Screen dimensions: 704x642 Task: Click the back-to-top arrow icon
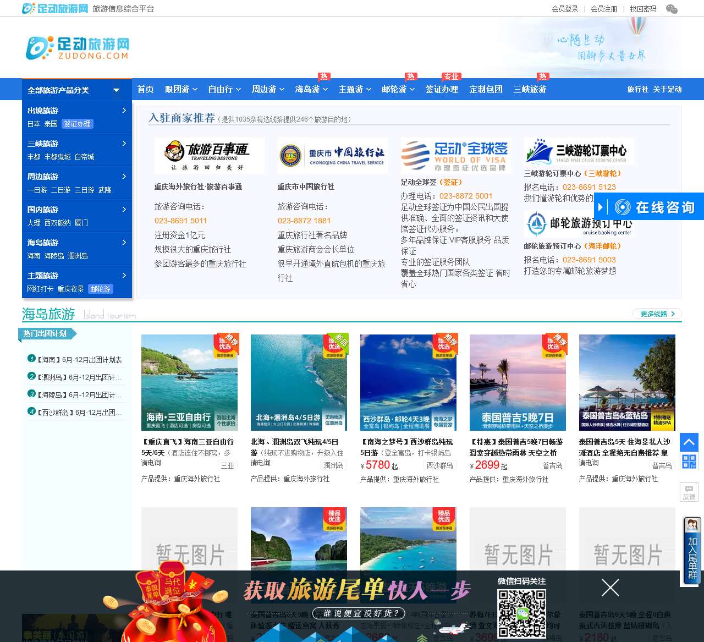pos(689,442)
